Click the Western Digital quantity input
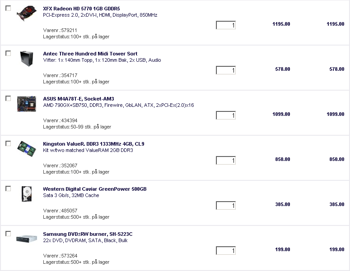Viewport: 350px width, 271px height. coord(226,206)
